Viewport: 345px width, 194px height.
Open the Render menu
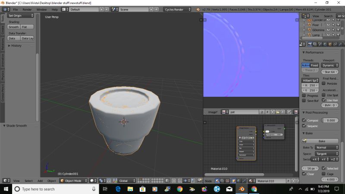(27, 10)
